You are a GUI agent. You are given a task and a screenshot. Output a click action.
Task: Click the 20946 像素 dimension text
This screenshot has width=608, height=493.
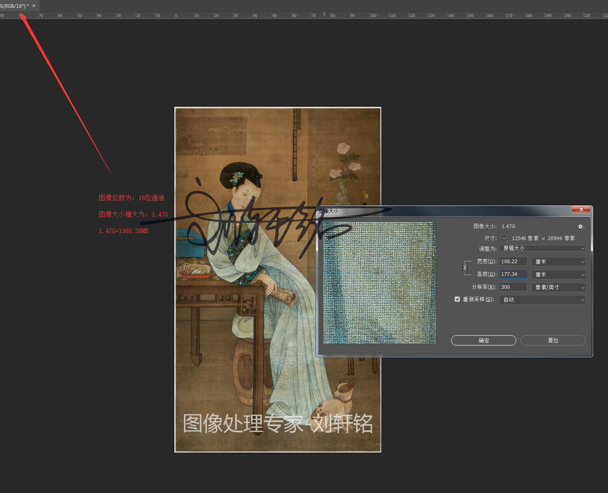561,238
